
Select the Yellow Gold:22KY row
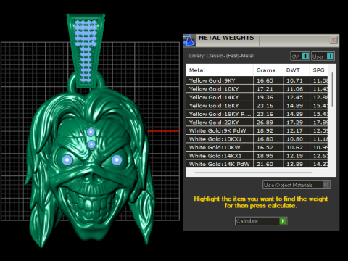[x=257, y=123]
